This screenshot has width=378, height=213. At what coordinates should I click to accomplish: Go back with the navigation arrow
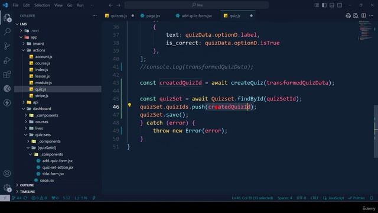(110, 5)
